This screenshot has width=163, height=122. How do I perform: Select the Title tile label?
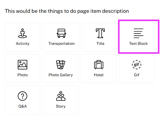coord(100,44)
